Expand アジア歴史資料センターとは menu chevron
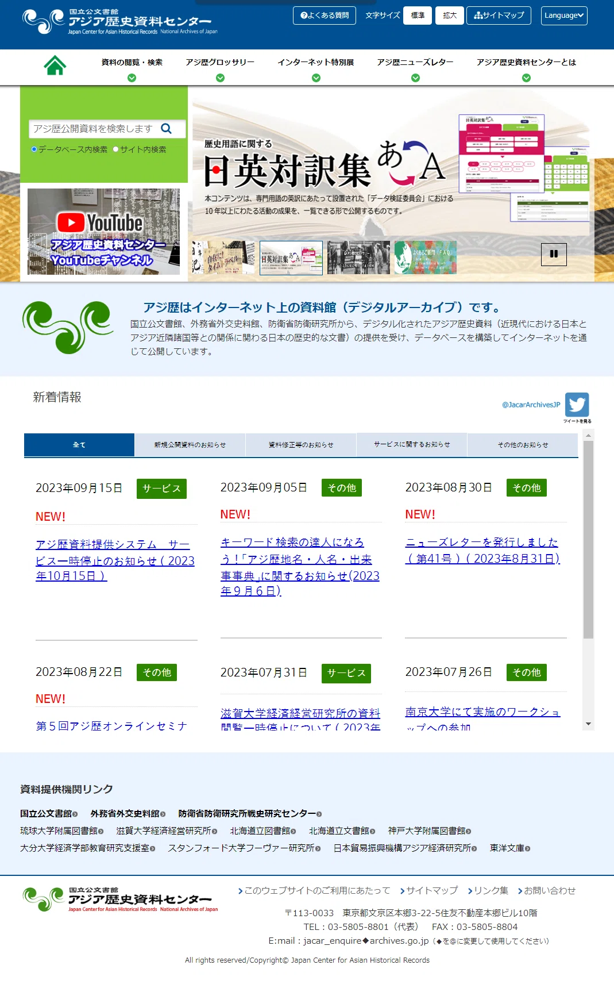Screen dimensions: 614x988 pos(526,78)
